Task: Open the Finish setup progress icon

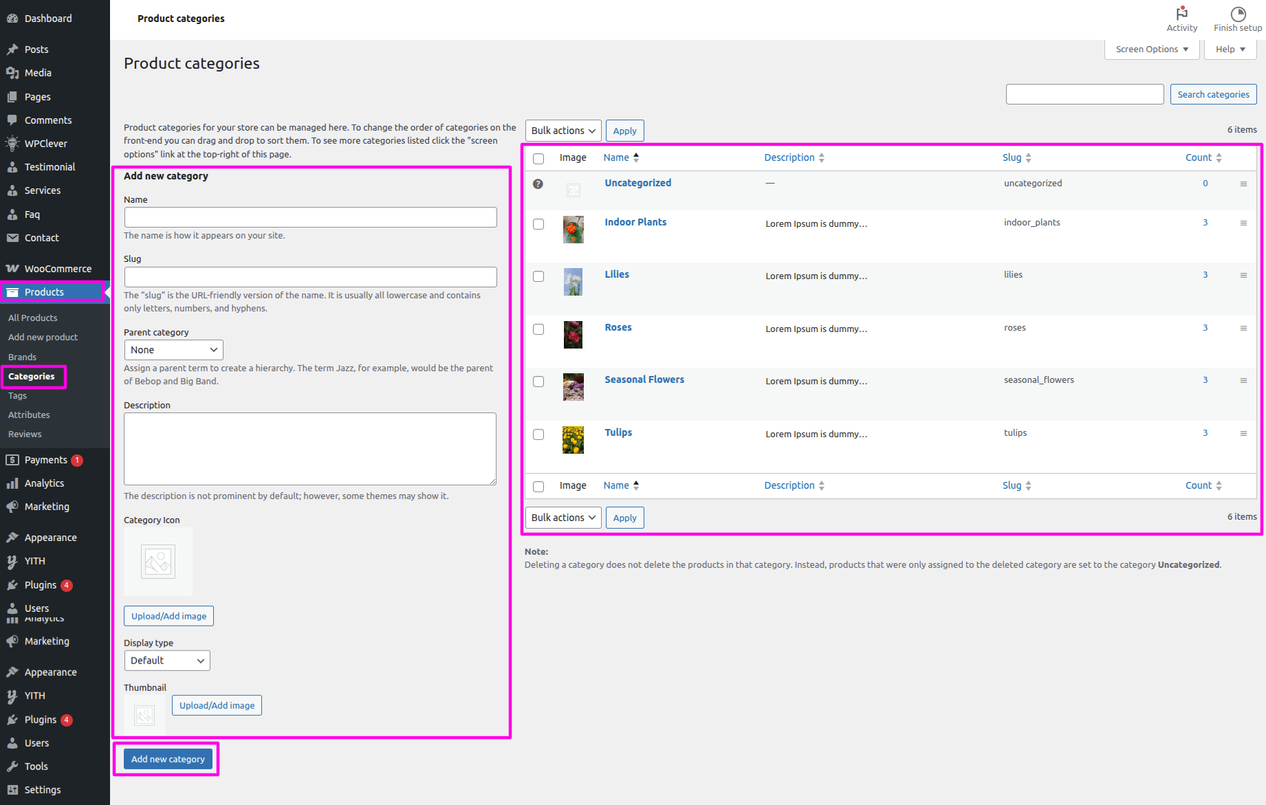Action: click(1238, 14)
